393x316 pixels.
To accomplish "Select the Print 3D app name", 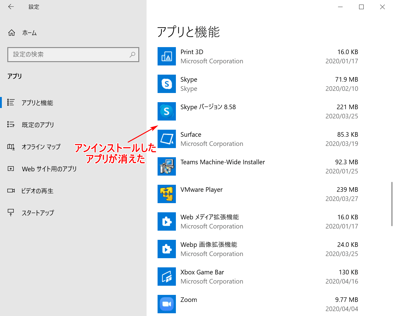I will click(x=192, y=52).
